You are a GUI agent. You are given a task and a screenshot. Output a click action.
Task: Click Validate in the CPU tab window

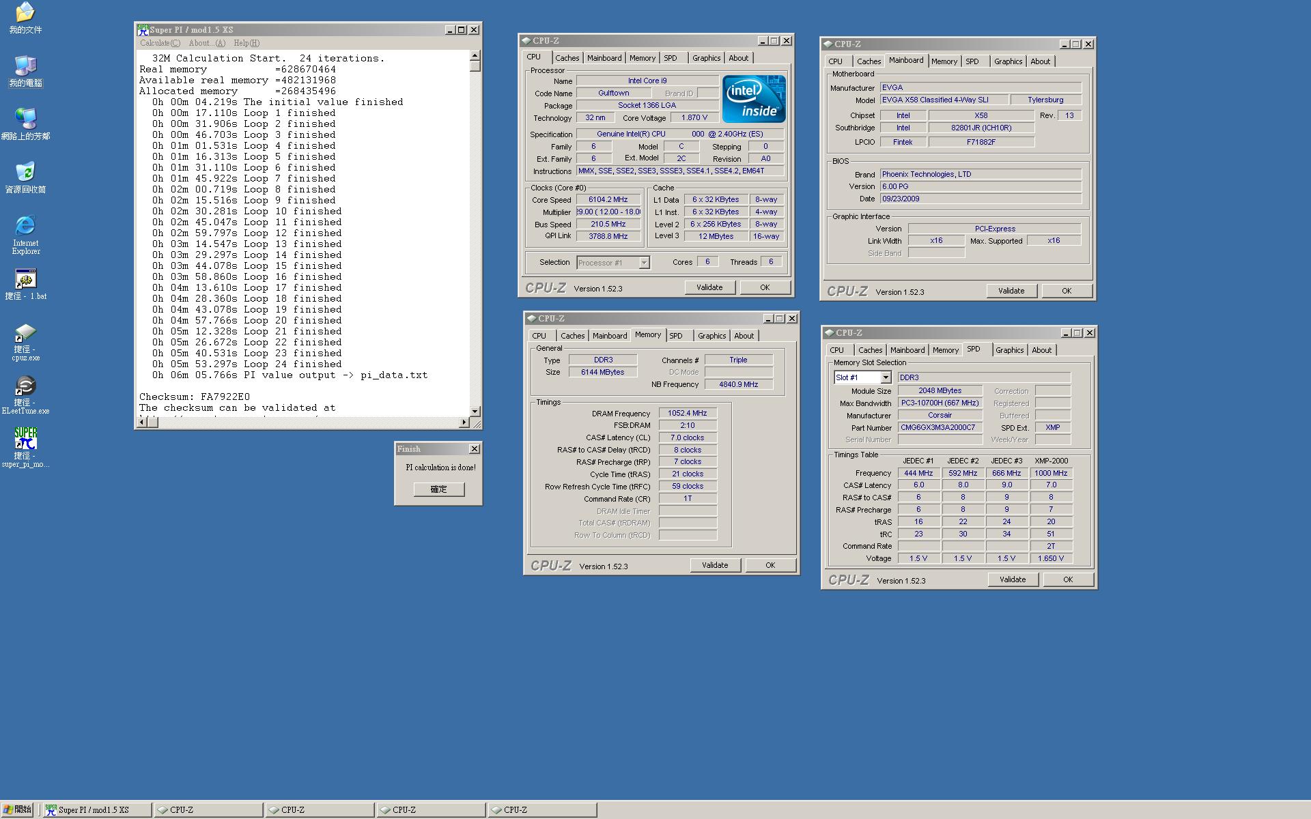(x=709, y=287)
